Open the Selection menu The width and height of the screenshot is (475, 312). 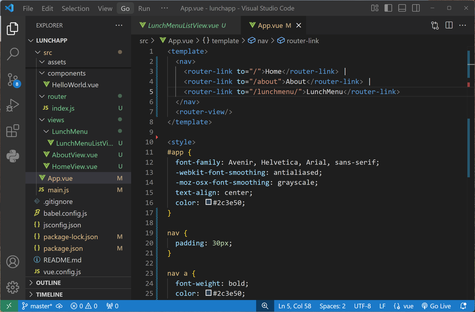pos(75,8)
